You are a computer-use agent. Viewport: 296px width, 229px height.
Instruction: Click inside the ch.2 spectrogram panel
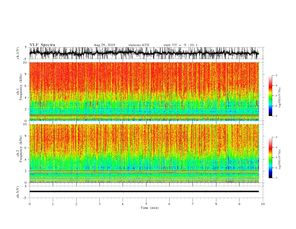pos(144,153)
